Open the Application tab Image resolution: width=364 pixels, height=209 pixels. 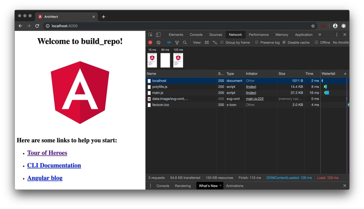pos(303,35)
